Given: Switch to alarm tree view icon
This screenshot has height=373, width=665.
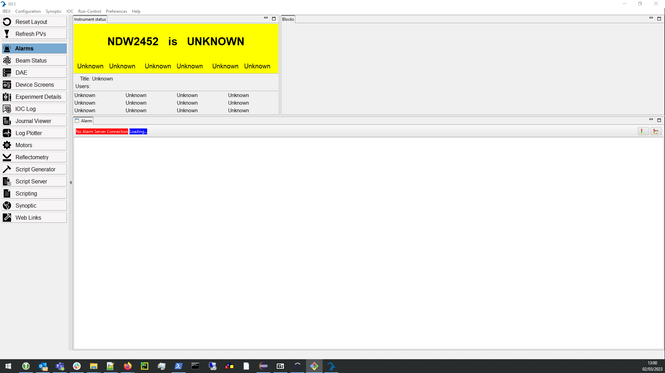Looking at the screenshot, I should click(656, 131).
